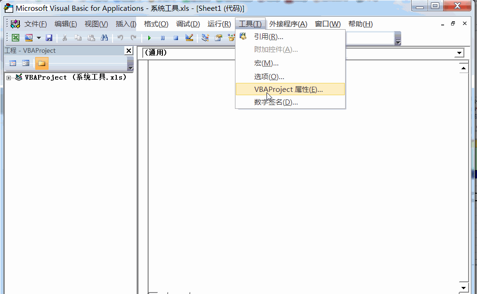Image resolution: width=477 pixels, height=294 pixels.
Task: Click the Undo arrow icon
Action: point(120,38)
